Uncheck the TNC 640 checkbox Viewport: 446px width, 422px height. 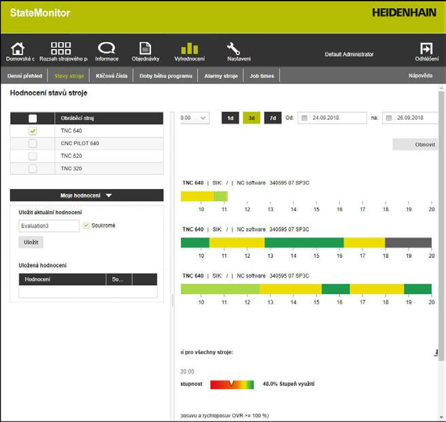click(33, 131)
